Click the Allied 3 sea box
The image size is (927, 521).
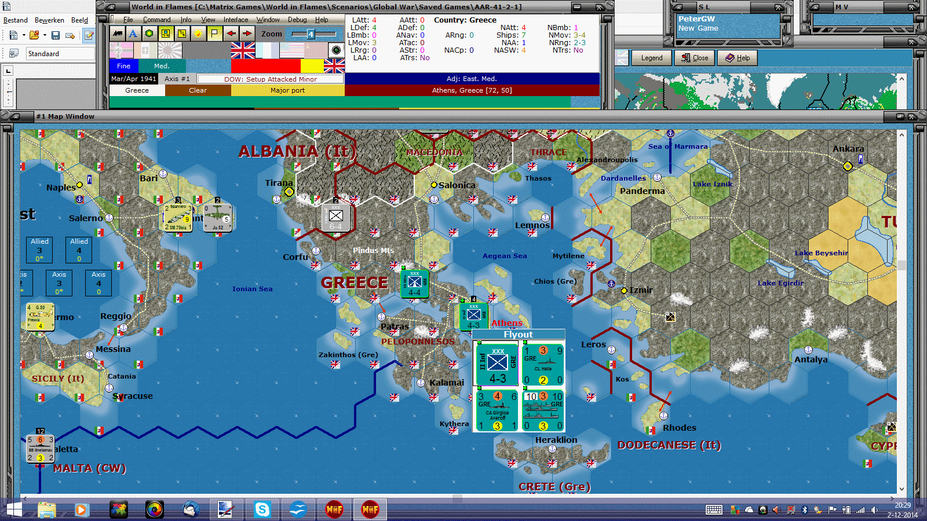[x=39, y=250]
